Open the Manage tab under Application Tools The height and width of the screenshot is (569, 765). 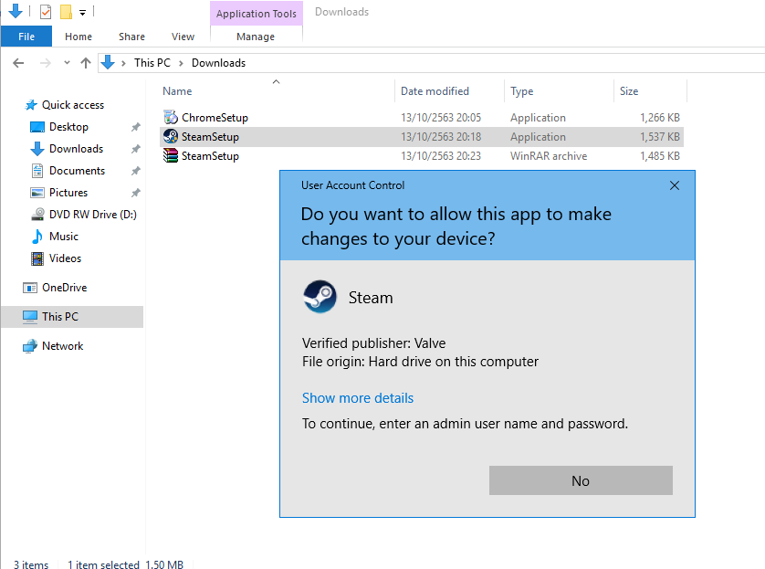(256, 37)
